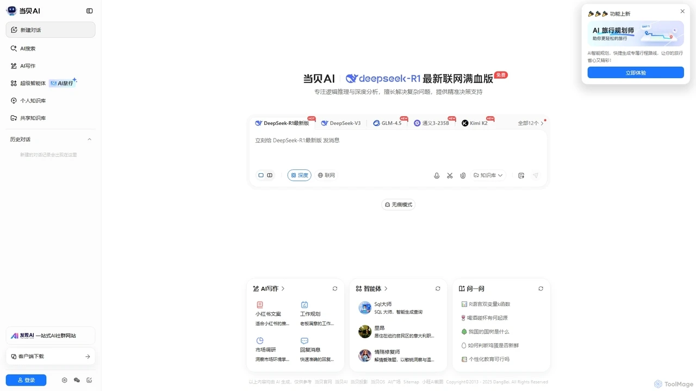Ask '喝酒碰杯有何起源' question

484,318
